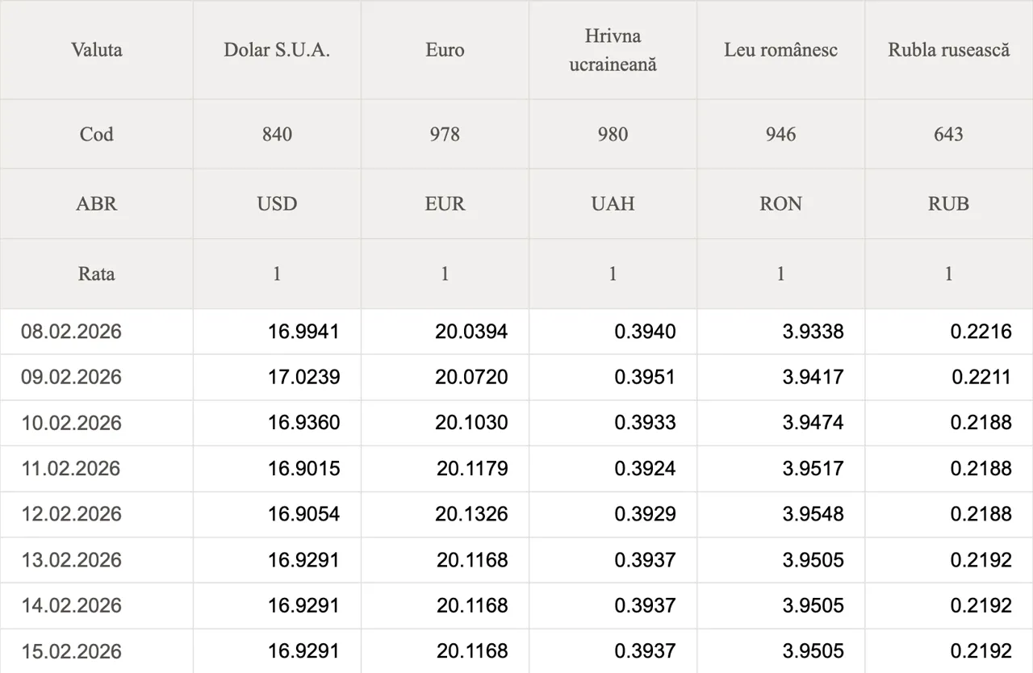Select the currency code 840 cell
Viewport: 1033px width, 673px height.
[x=277, y=135]
